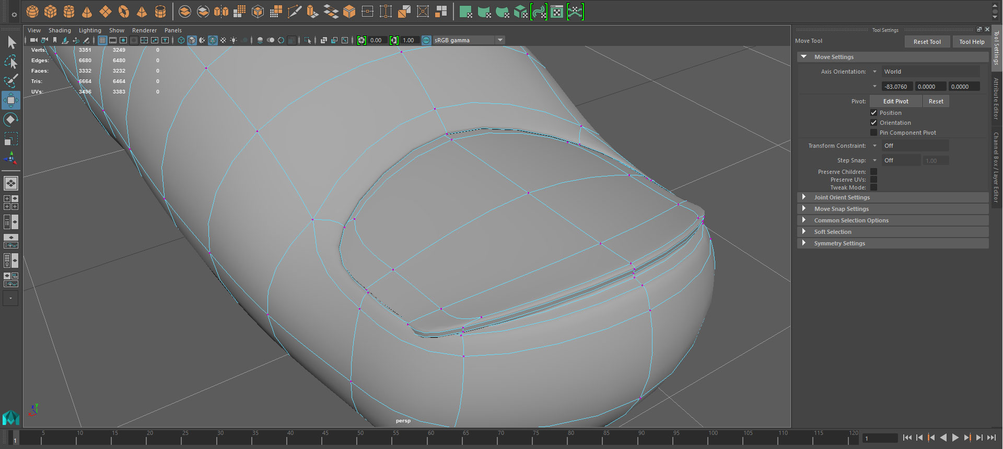Activate the Scale tool
Image resolution: width=1003 pixels, height=449 pixels.
click(x=11, y=139)
